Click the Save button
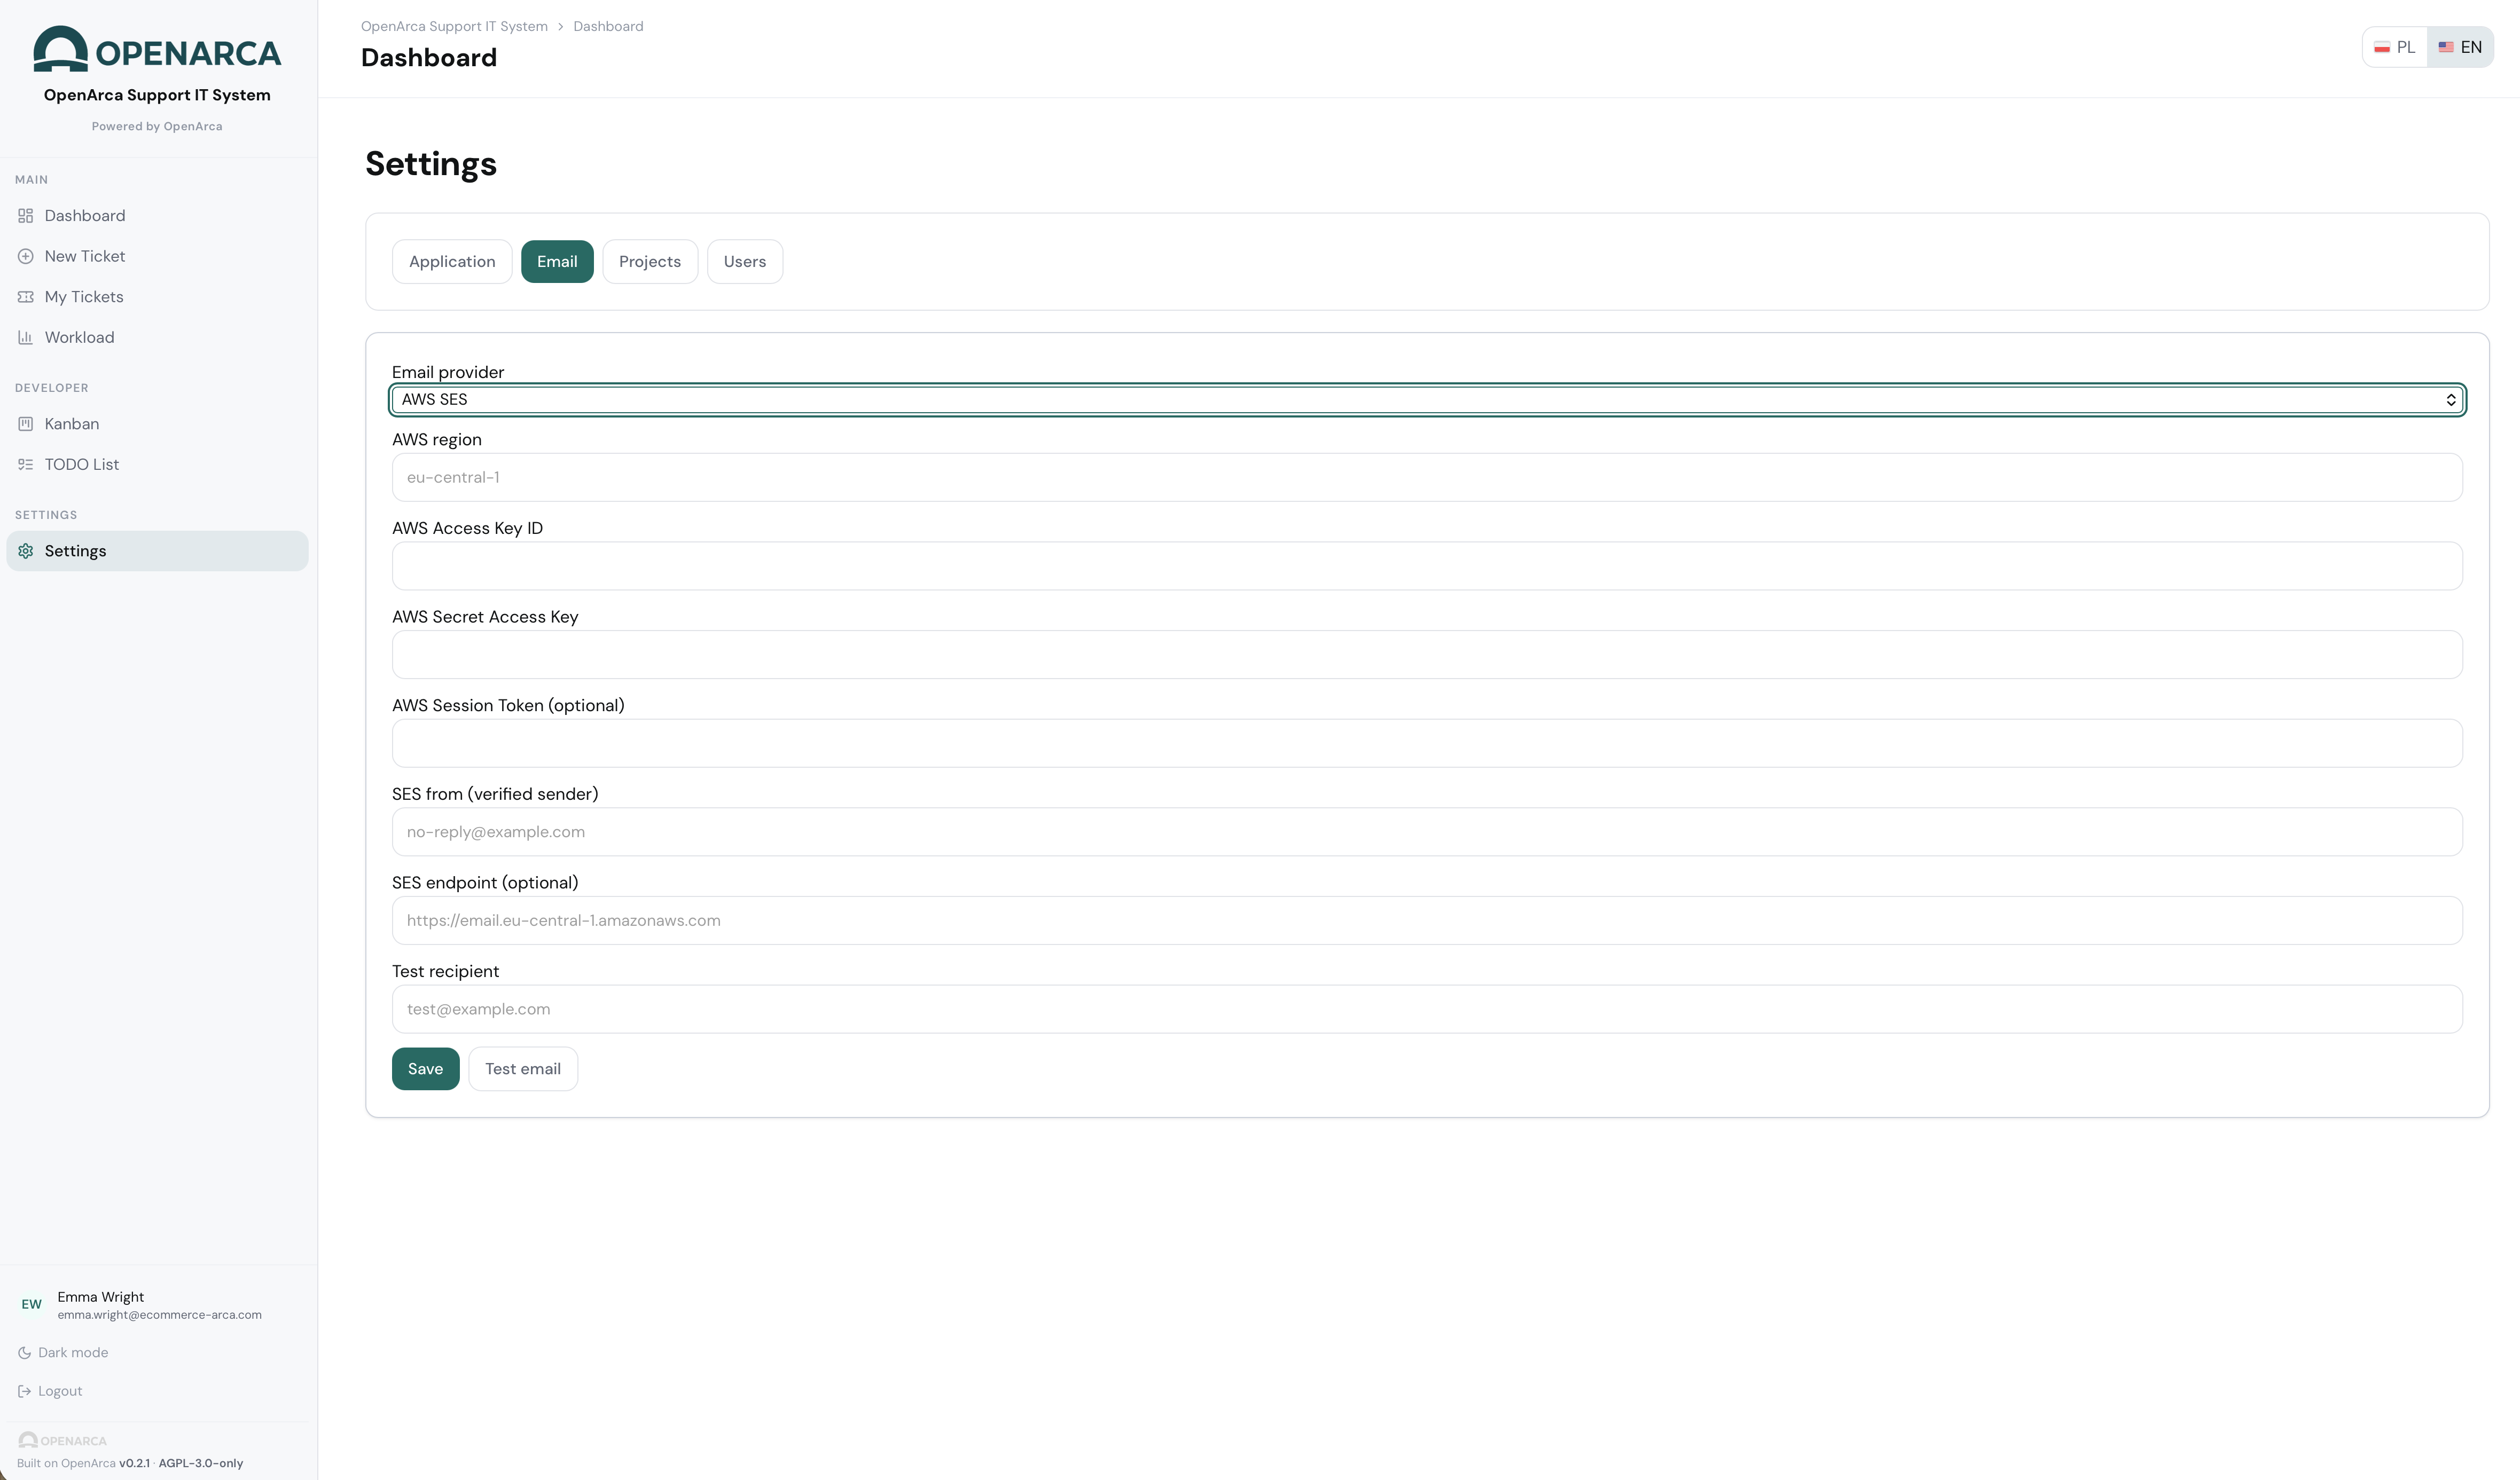Screen dimensions: 2520x1480 coord(425,1068)
